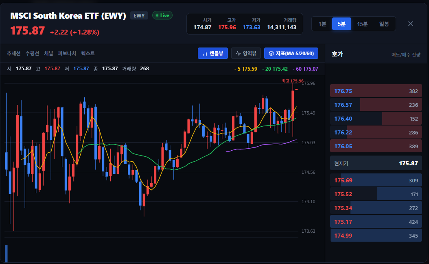Click the MA 60 value 175.07
Viewport: 429px width, 264px height.
pyautogui.click(x=305, y=69)
